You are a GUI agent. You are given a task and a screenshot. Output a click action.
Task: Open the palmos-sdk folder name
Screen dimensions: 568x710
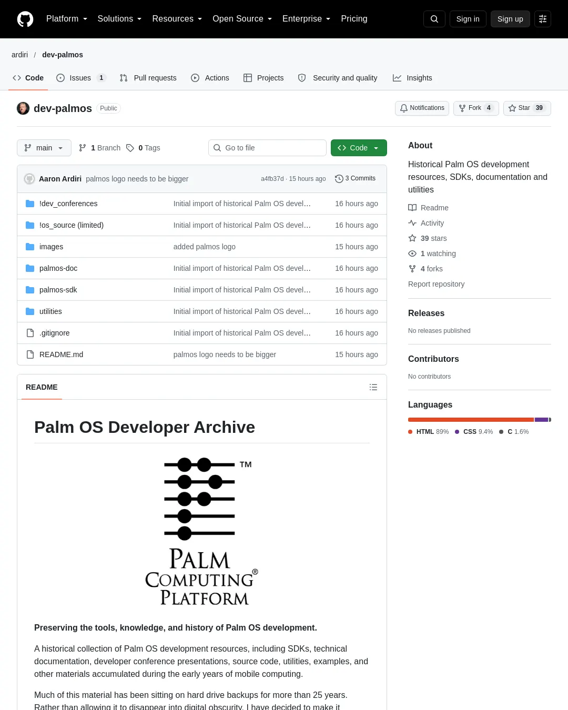point(58,290)
